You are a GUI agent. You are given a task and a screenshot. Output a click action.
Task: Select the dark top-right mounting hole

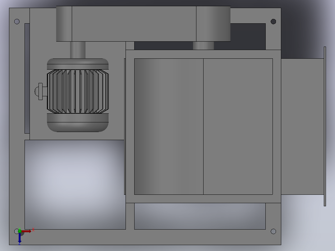point(273,21)
